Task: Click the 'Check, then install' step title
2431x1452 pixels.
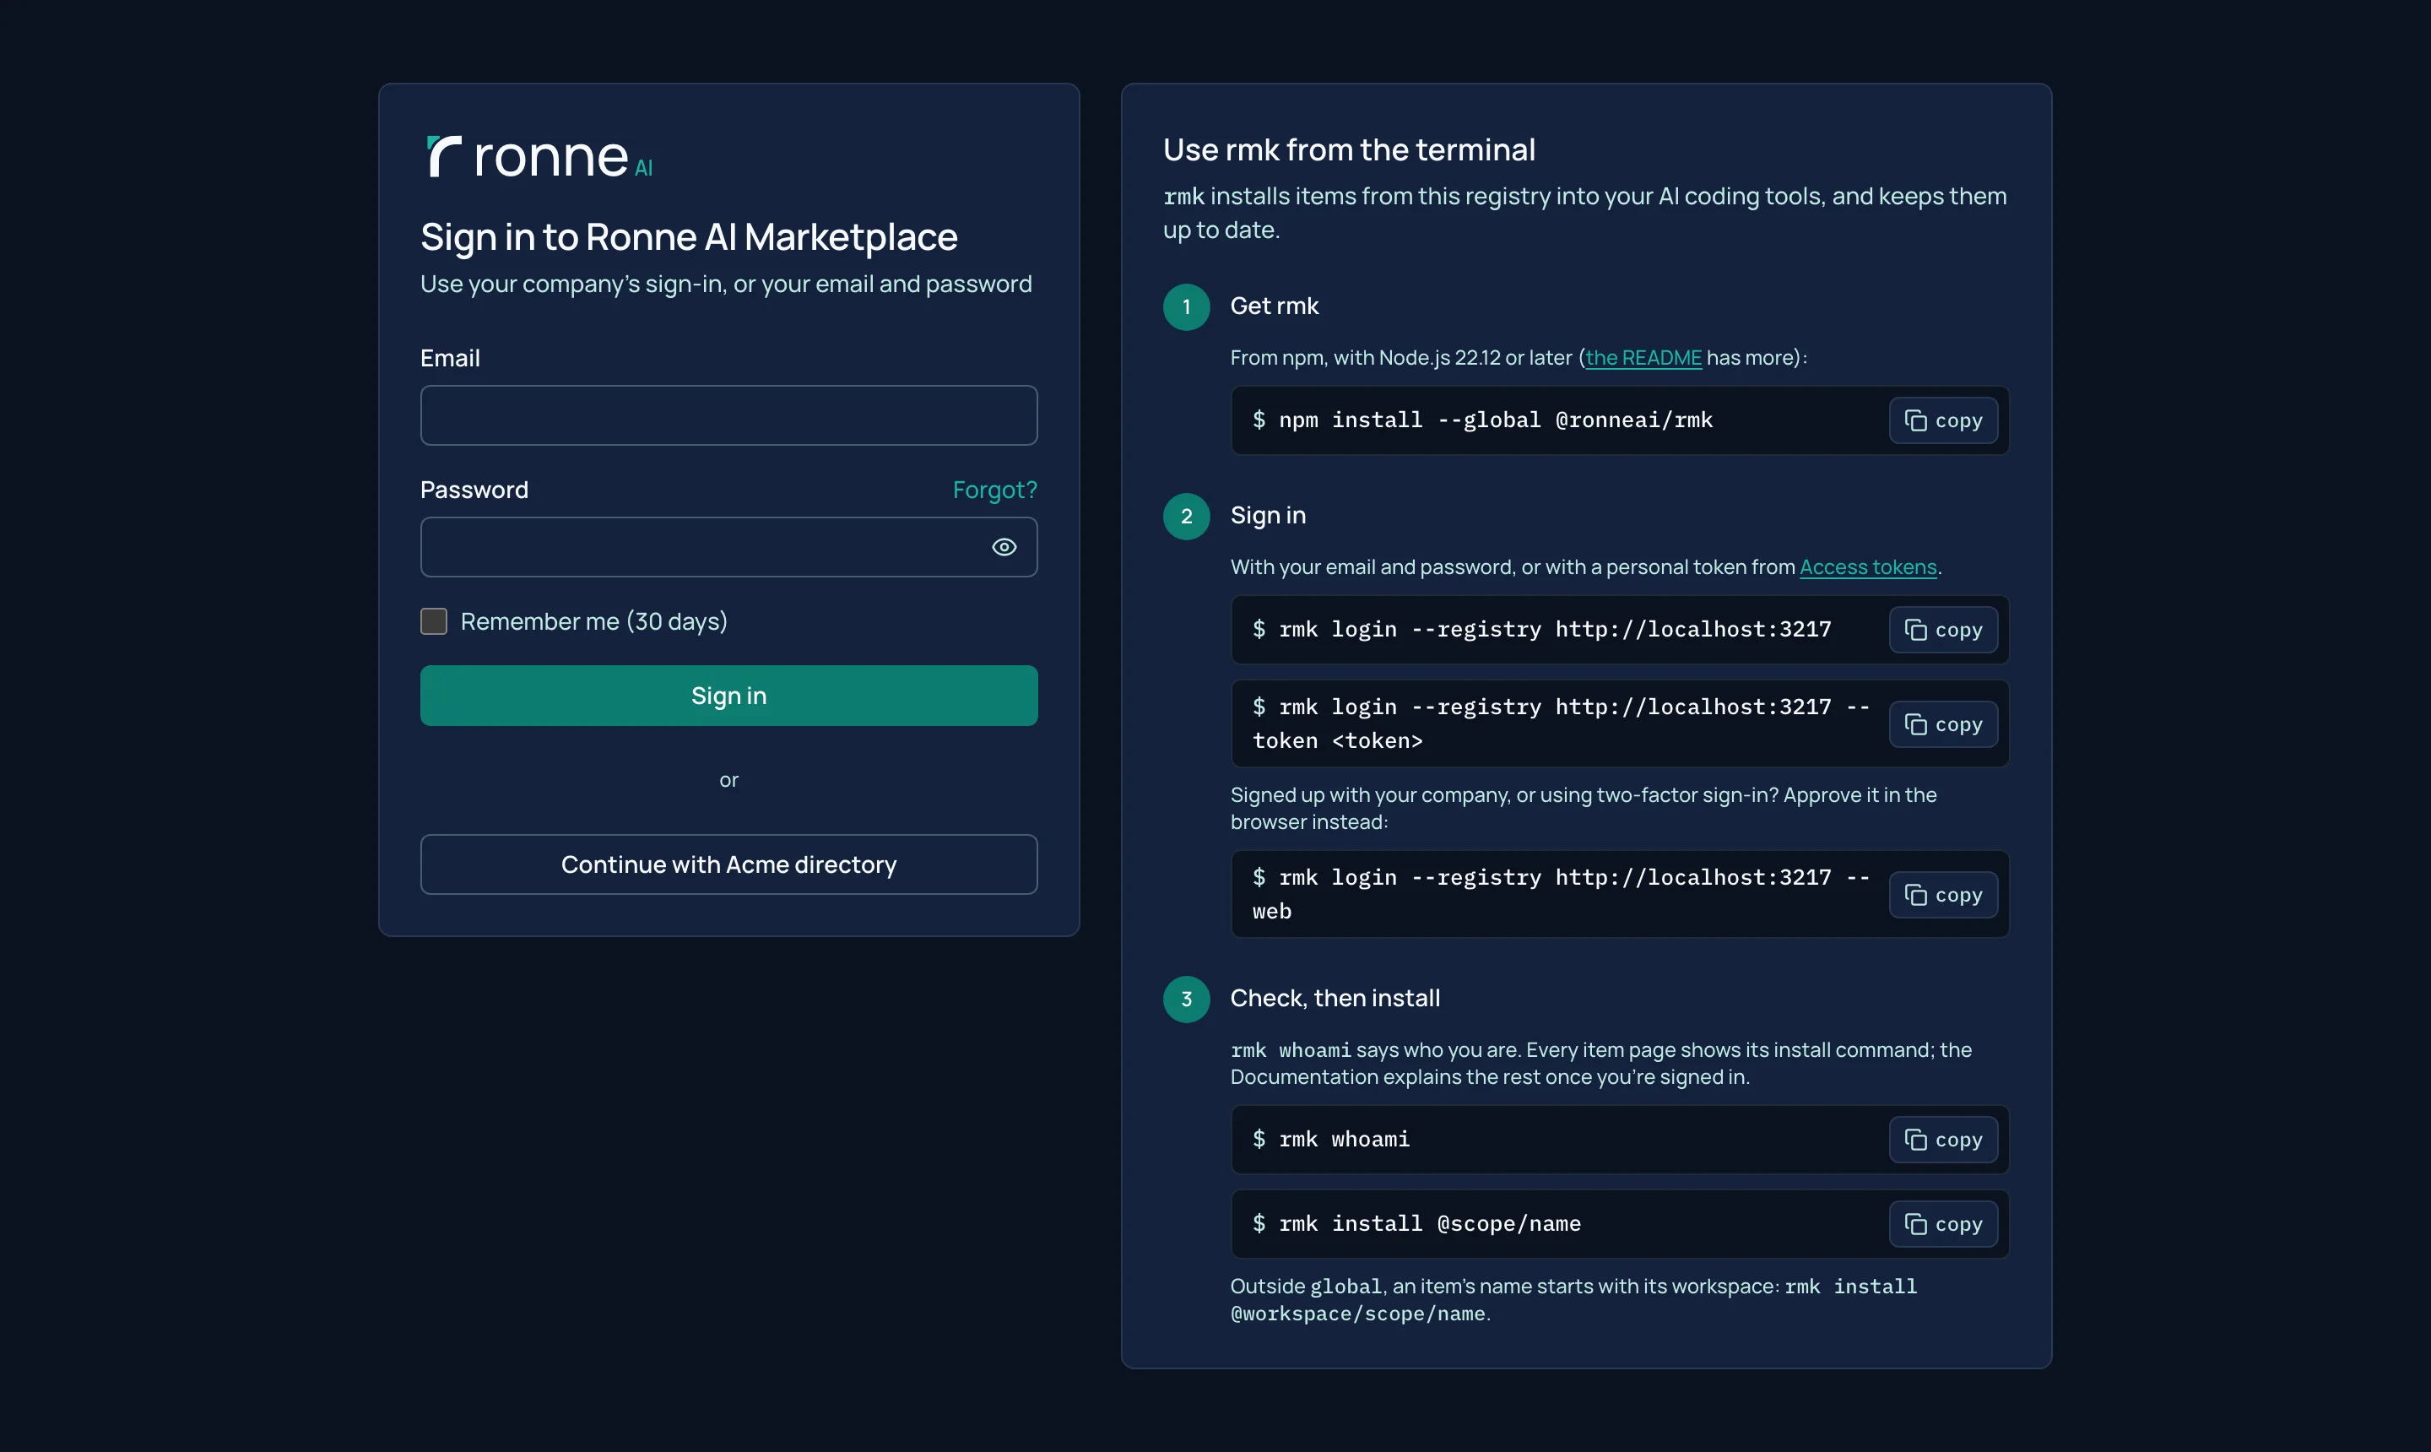Action: point(1335,998)
